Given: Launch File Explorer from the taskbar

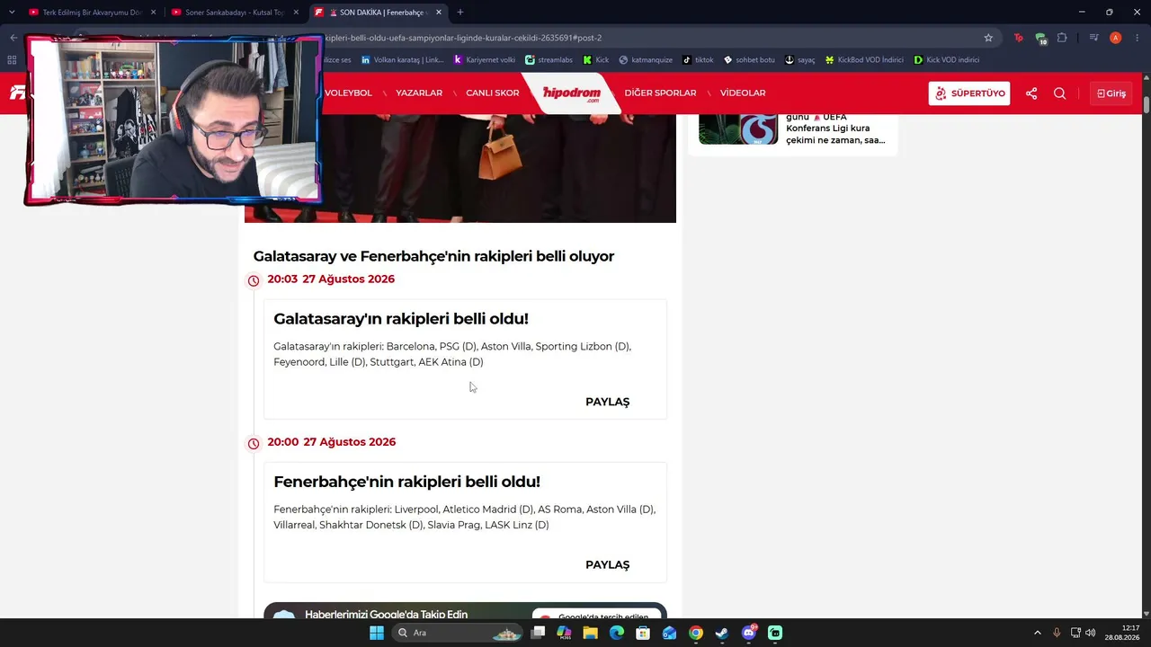Looking at the screenshot, I should tap(591, 633).
